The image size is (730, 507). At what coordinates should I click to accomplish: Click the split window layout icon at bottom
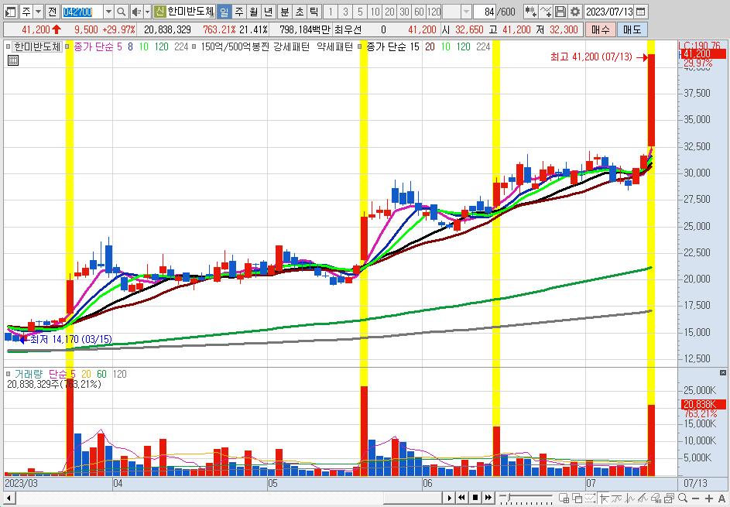[x=564, y=498]
